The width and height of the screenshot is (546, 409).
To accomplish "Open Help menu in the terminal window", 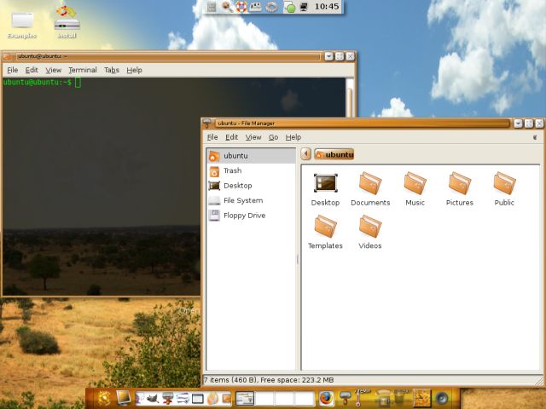I will [134, 70].
